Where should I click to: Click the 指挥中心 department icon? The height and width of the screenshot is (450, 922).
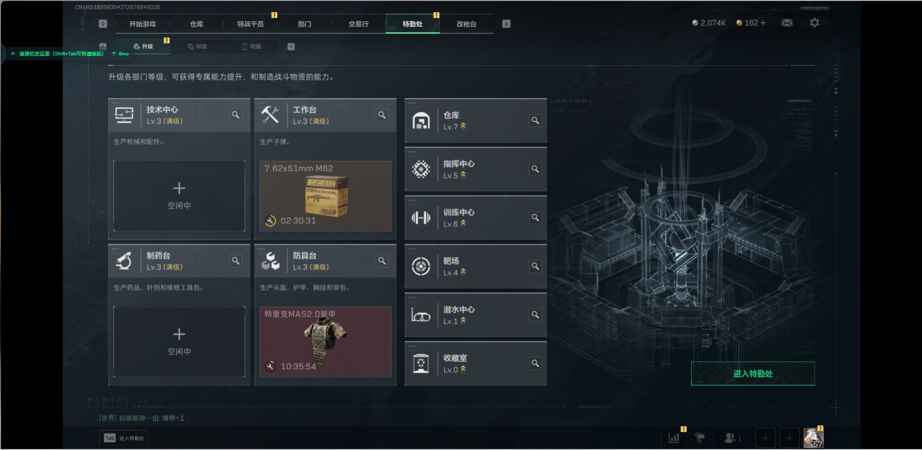(x=421, y=169)
